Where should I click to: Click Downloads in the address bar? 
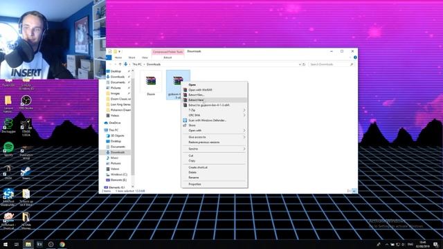tap(154, 64)
